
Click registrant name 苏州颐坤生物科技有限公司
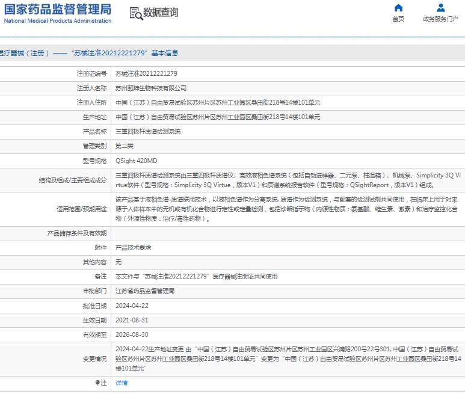point(151,88)
